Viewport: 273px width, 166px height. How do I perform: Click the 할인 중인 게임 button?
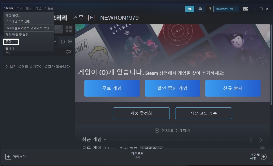coord(172,88)
